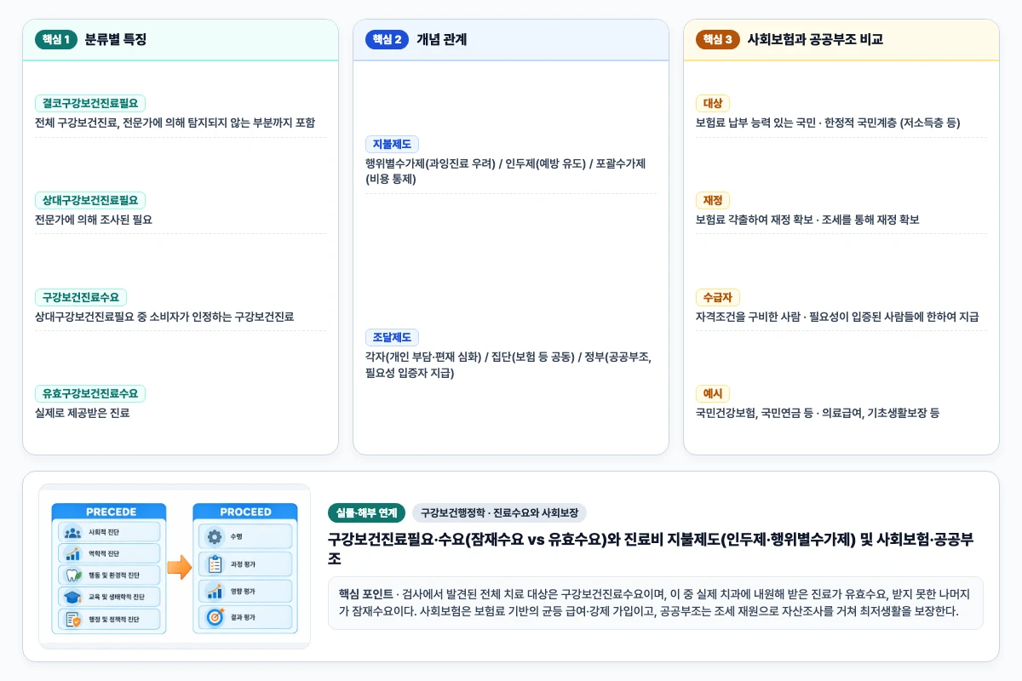Image resolution: width=1022 pixels, height=681 pixels.
Task: Click the document shield icon beside 행정 및 정책적 진단
Action: (x=73, y=620)
